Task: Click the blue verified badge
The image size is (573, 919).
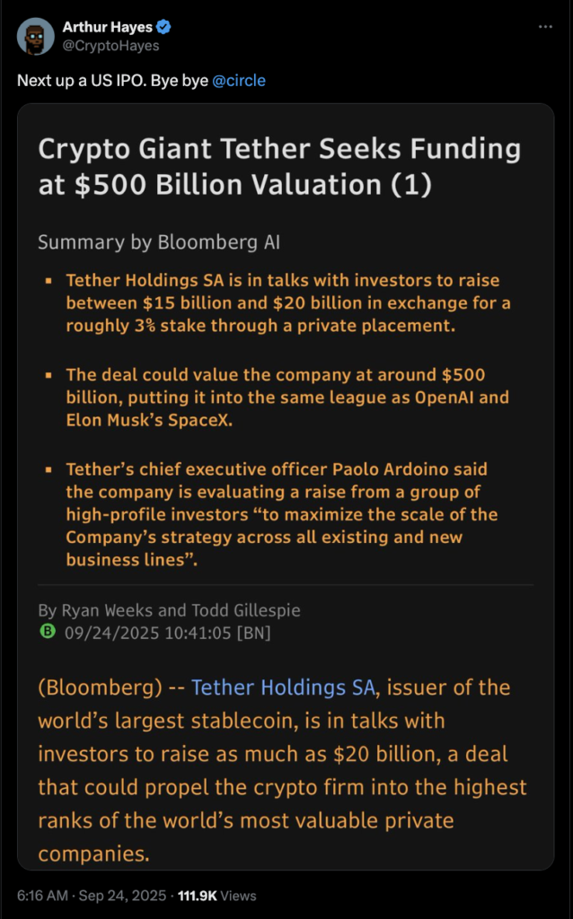Action: tap(163, 27)
